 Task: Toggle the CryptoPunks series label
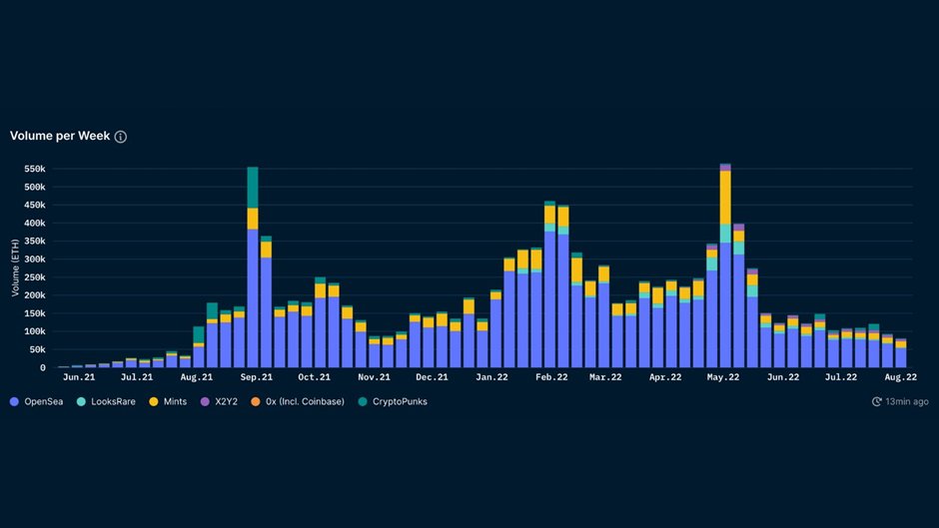(x=400, y=401)
